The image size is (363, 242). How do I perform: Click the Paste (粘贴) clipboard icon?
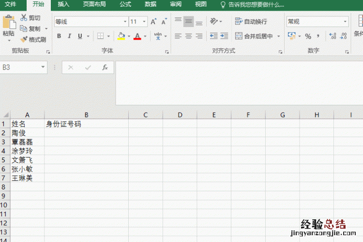pyautogui.click(x=8, y=24)
